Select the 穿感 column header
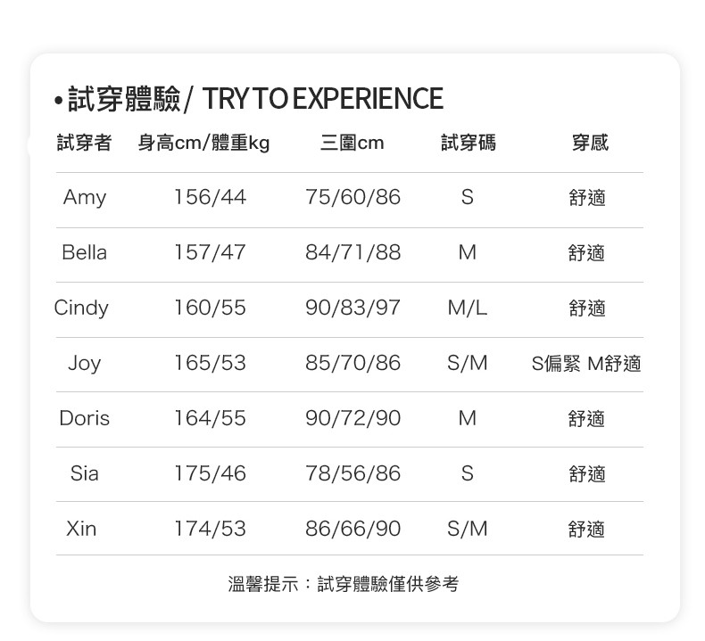The image size is (705, 641). click(590, 143)
